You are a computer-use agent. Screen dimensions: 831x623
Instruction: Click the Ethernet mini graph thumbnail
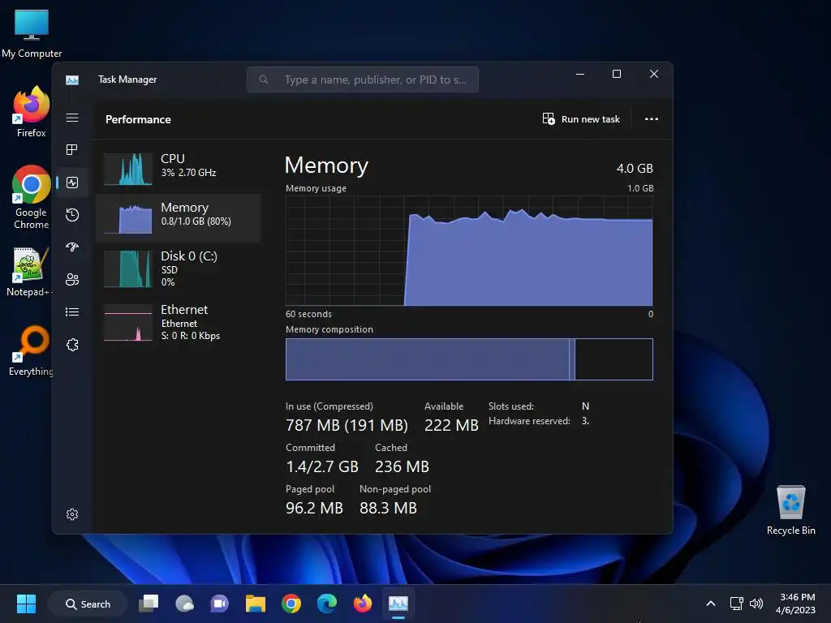(127, 322)
